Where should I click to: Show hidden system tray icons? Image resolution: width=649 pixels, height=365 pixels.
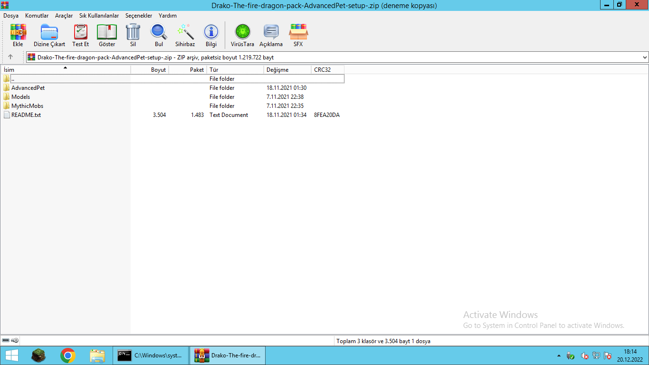click(x=559, y=355)
